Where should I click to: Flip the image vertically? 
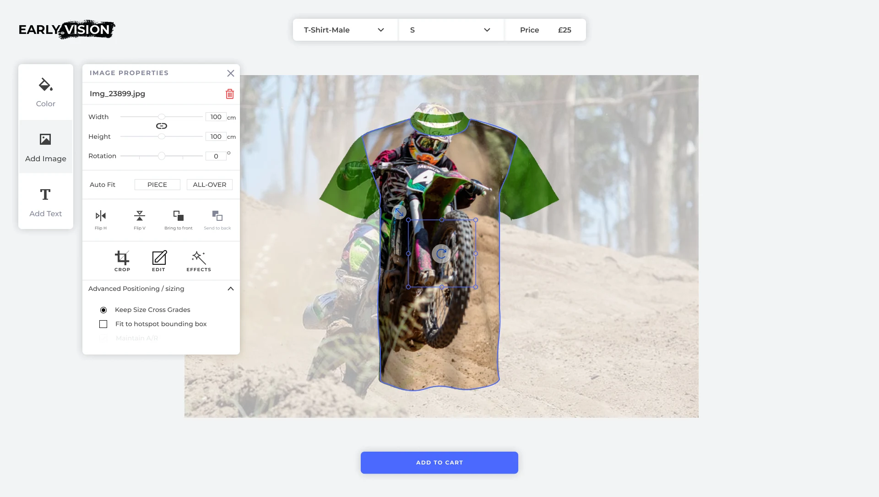click(x=140, y=219)
